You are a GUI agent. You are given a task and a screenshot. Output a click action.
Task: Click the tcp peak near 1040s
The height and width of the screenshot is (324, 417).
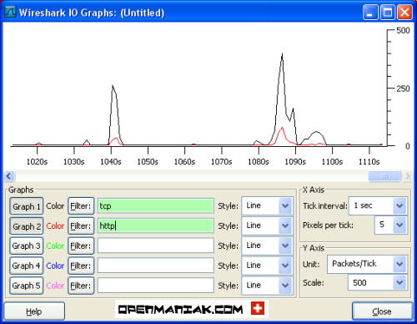click(113, 86)
